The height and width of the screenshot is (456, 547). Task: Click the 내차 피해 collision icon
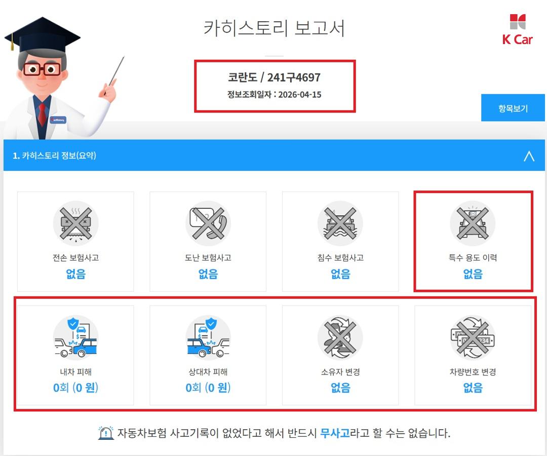pos(75,337)
